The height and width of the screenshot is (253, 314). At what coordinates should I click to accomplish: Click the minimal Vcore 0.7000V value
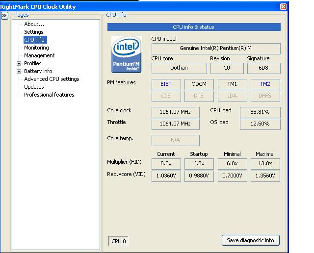coord(232,176)
